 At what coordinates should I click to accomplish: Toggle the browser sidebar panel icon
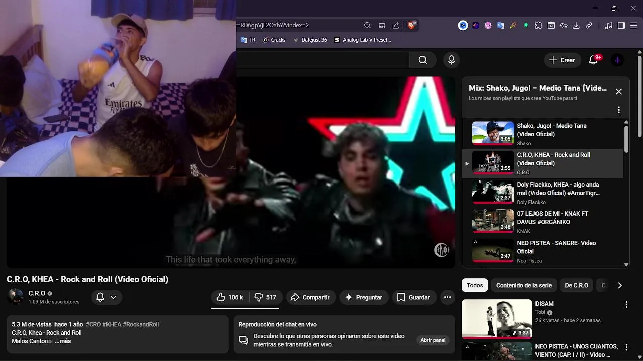pos(621,25)
